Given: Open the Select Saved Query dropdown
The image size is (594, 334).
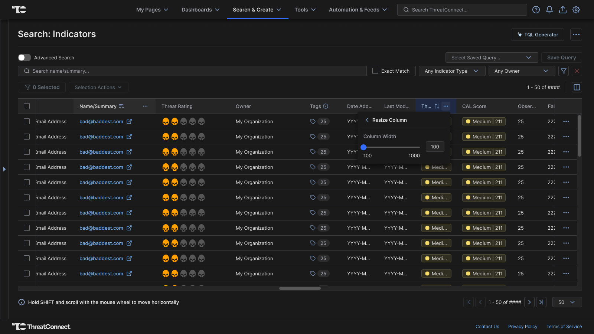Looking at the screenshot, I should click(491, 58).
